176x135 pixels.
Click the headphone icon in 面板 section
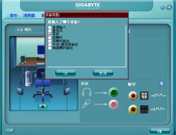pos(87,92)
